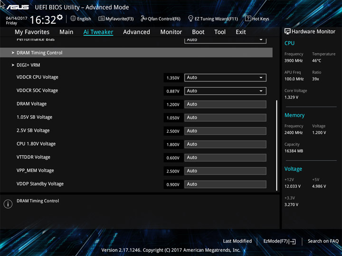
Task: Click Search on FAQ
Action: click(x=323, y=241)
